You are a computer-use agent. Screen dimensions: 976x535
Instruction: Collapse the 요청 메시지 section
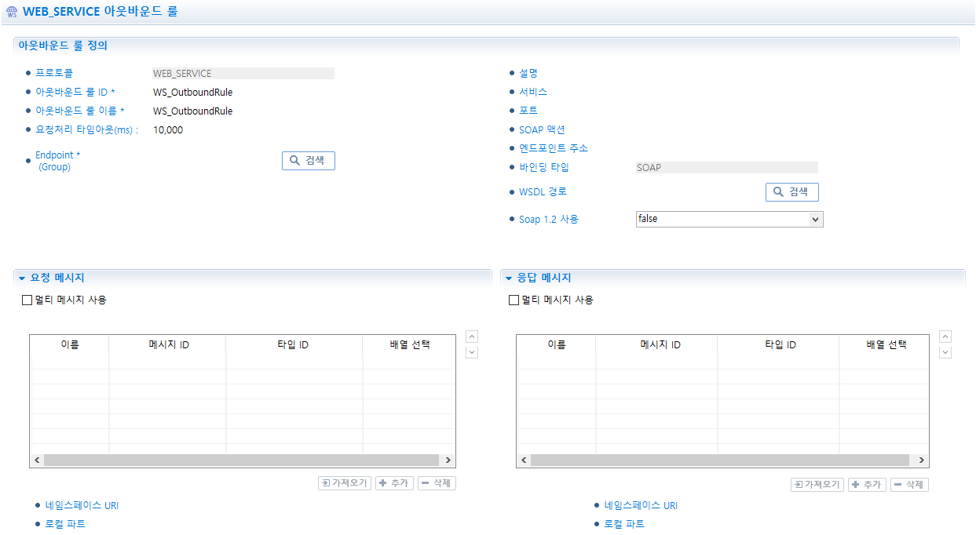(22, 278)
